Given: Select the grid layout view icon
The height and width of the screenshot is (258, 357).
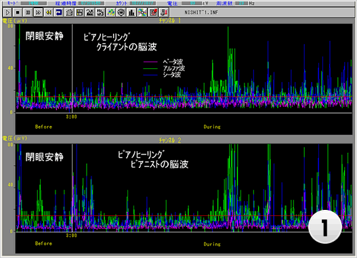Looking at the screenshot, I should (79, 12).
